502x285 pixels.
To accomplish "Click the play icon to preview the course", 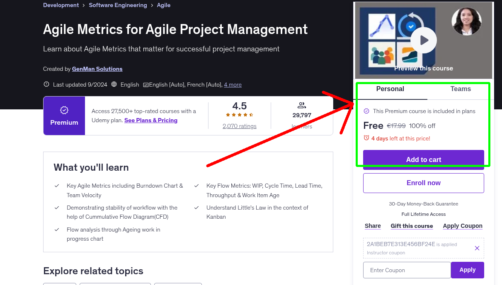I will pos(423,40).
